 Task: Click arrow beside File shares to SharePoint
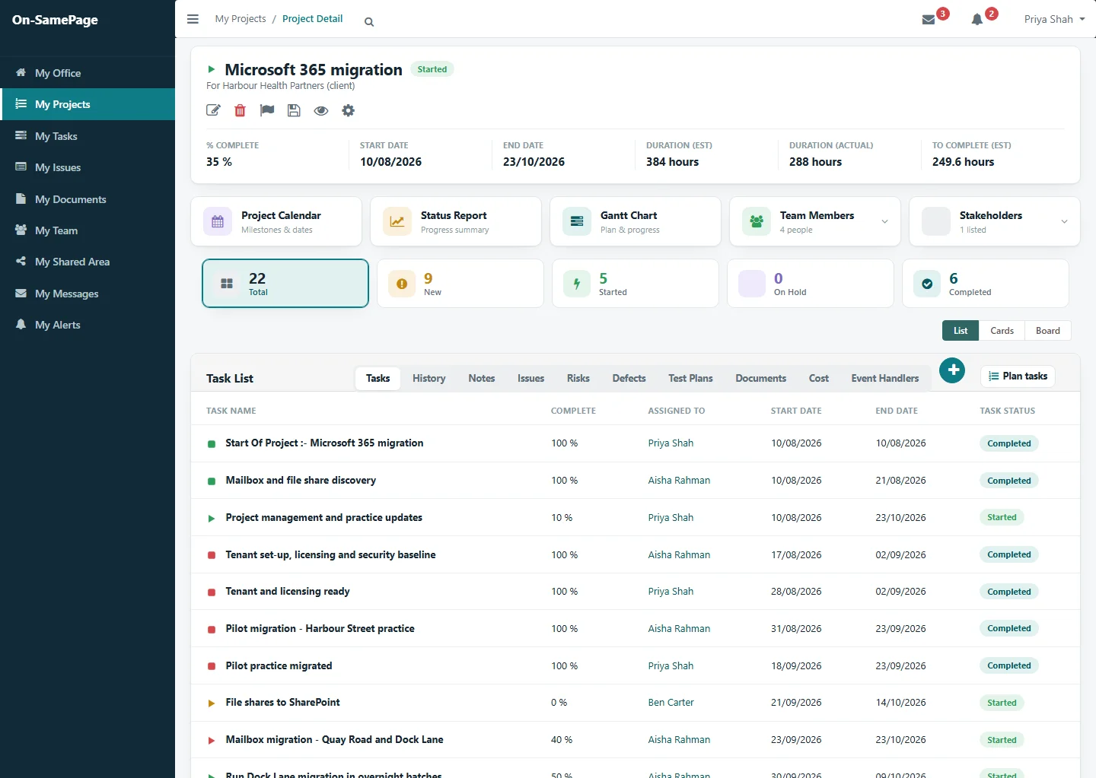(212, 703)
